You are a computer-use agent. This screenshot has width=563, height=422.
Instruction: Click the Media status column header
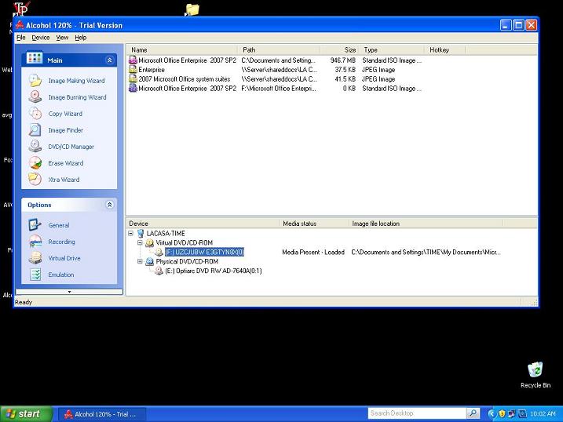[x=314, y=224]
